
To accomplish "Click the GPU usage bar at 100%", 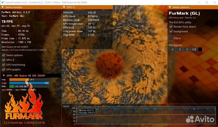I will pyautogui.click(x=29, y=83).
